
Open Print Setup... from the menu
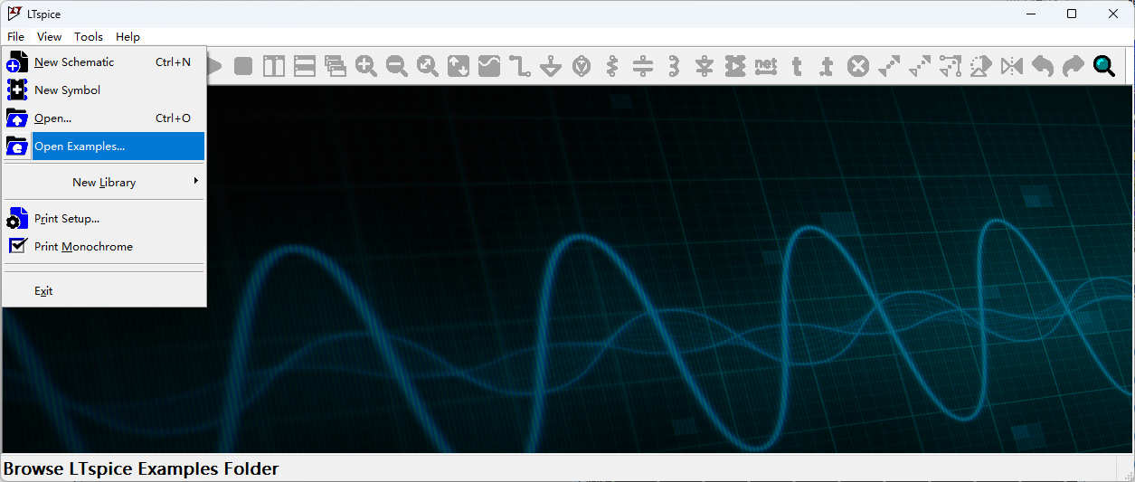pyautogui.click(x=105, y=219)
